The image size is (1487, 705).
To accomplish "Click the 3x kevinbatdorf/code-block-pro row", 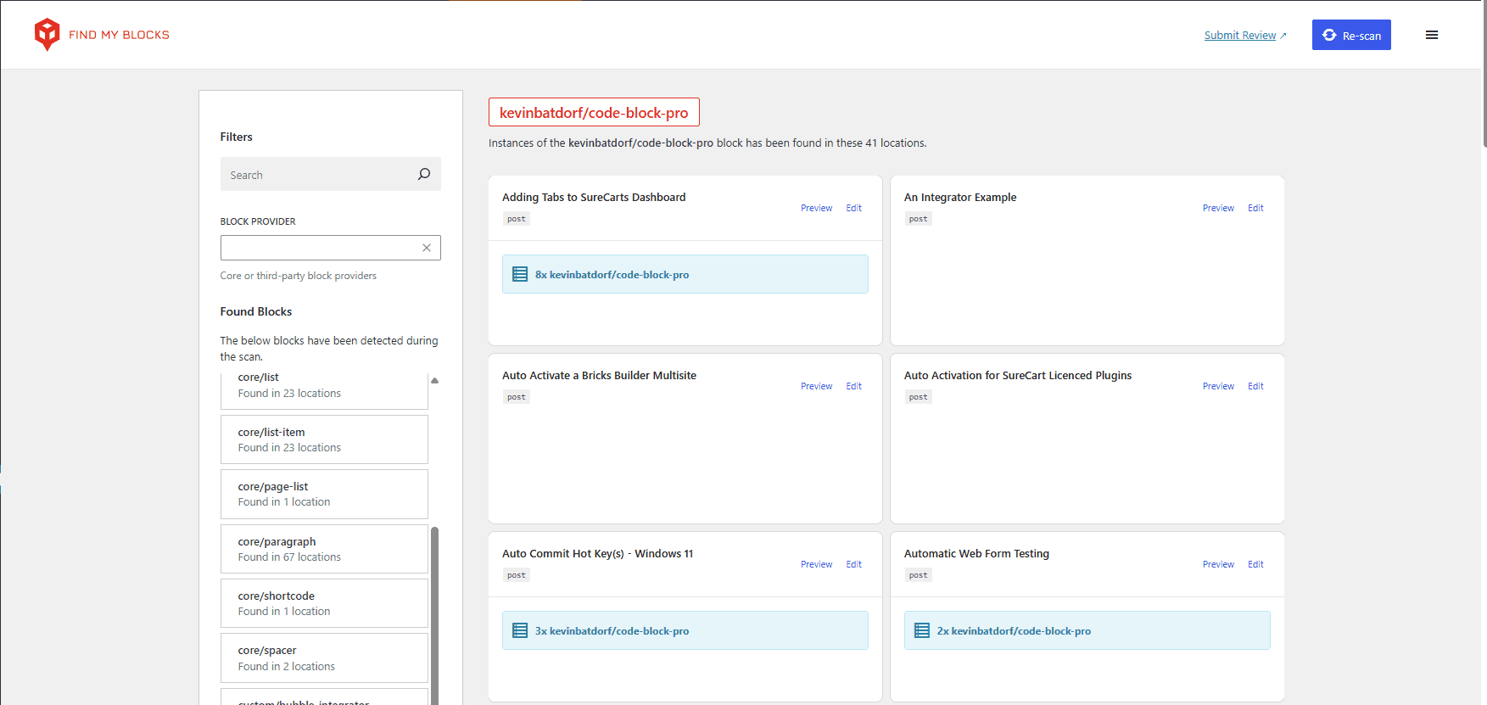I will click(x=685, y=630).
